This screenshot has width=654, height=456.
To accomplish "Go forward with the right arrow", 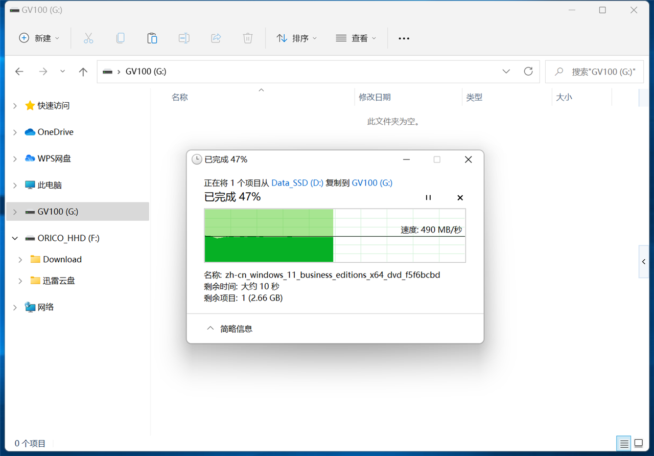I will [43, 72].
